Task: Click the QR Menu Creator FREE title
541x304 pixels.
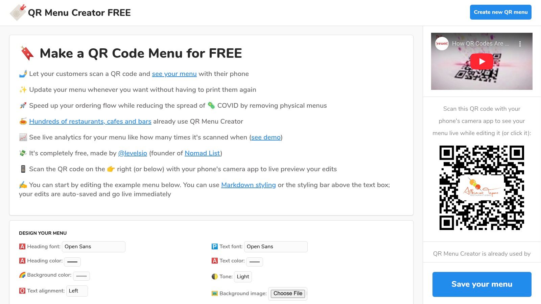Action: pyautogui.click(x=79, y=12)
